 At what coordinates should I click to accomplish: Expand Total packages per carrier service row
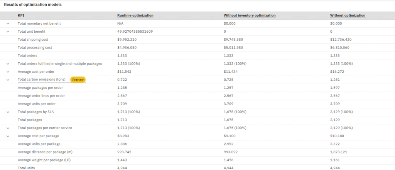(x=8, y=128)
